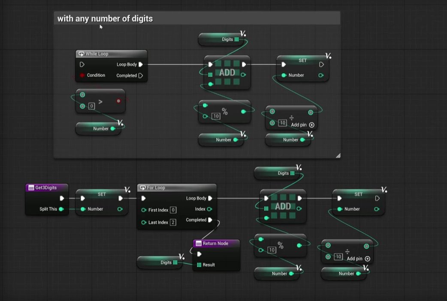Image resolution: width=447 pixels, height=301 pixels.
Task: Click the Number output pin on the SET node after Get3Digits
Action: tap(120, 209)
